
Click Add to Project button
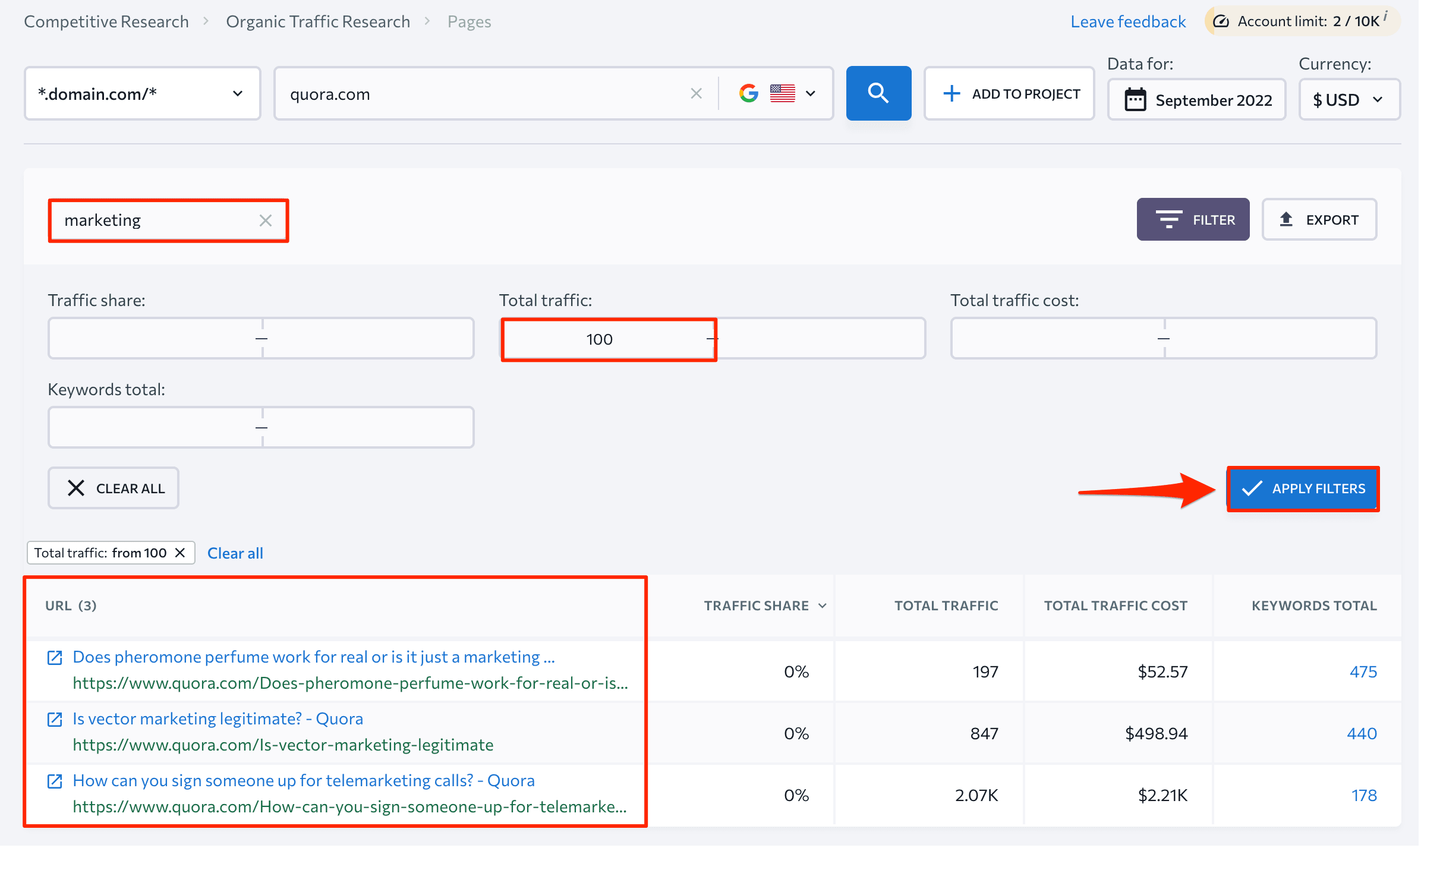pos(1009,93)
